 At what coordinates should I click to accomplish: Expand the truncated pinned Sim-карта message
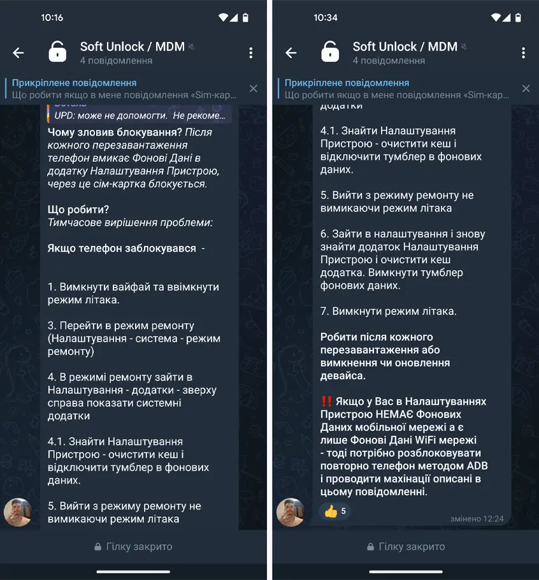(x=127, y=94)
